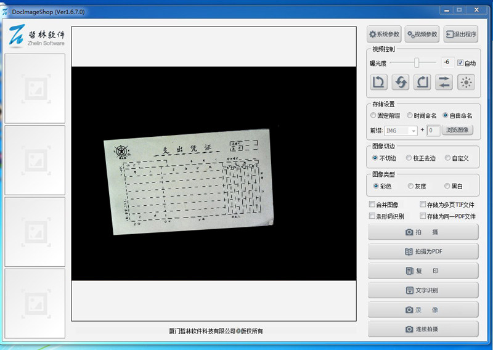Click the 曝光度 exposure slider handle
This screenshot has width=493, height=350.
(x=417, y=63)
